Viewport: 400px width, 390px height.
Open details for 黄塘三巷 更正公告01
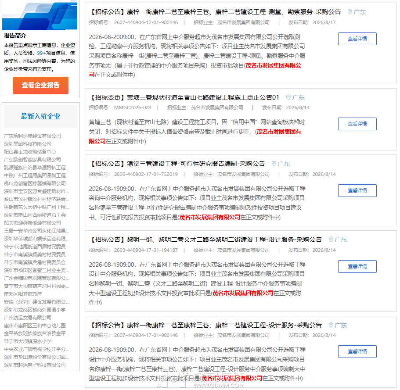pyautogui.click(x=357, y=124)
